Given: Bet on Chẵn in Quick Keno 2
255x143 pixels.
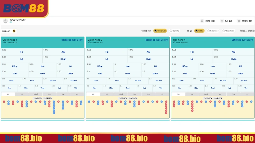Looking at the screenshot, I should (149, 59).
